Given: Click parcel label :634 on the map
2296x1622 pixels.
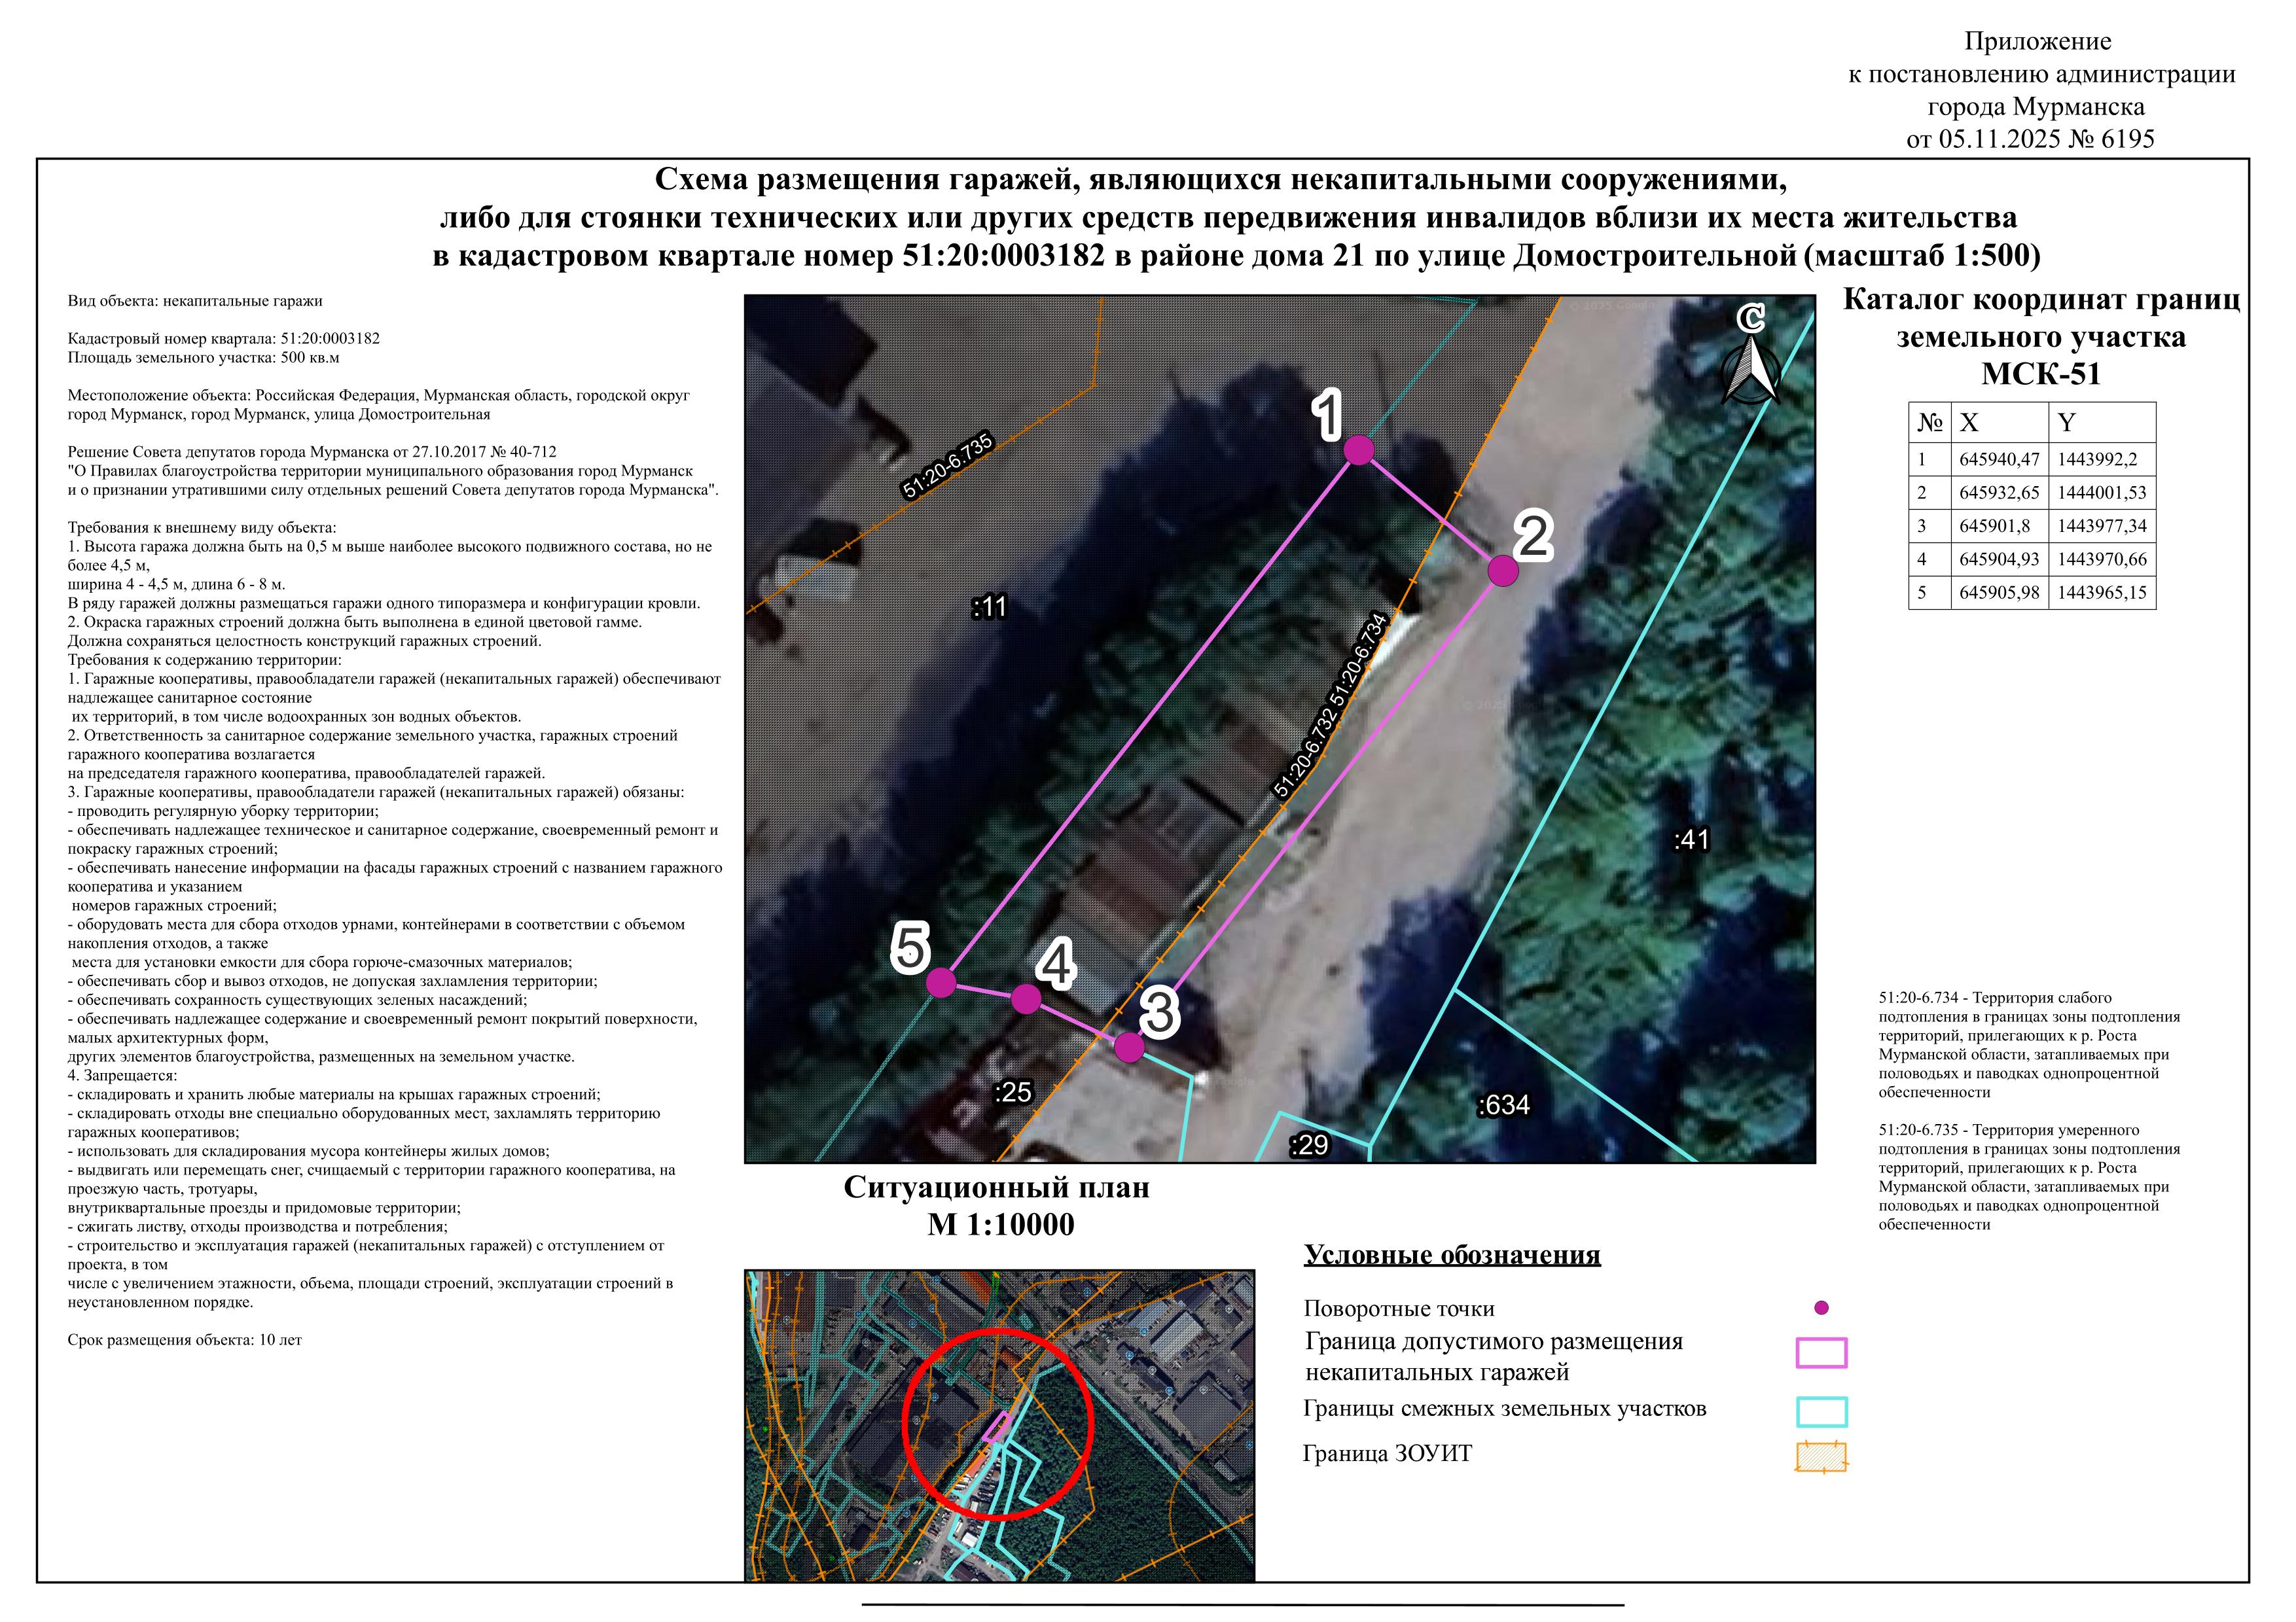Looking at the screenshot, I should (1503, 1105).
